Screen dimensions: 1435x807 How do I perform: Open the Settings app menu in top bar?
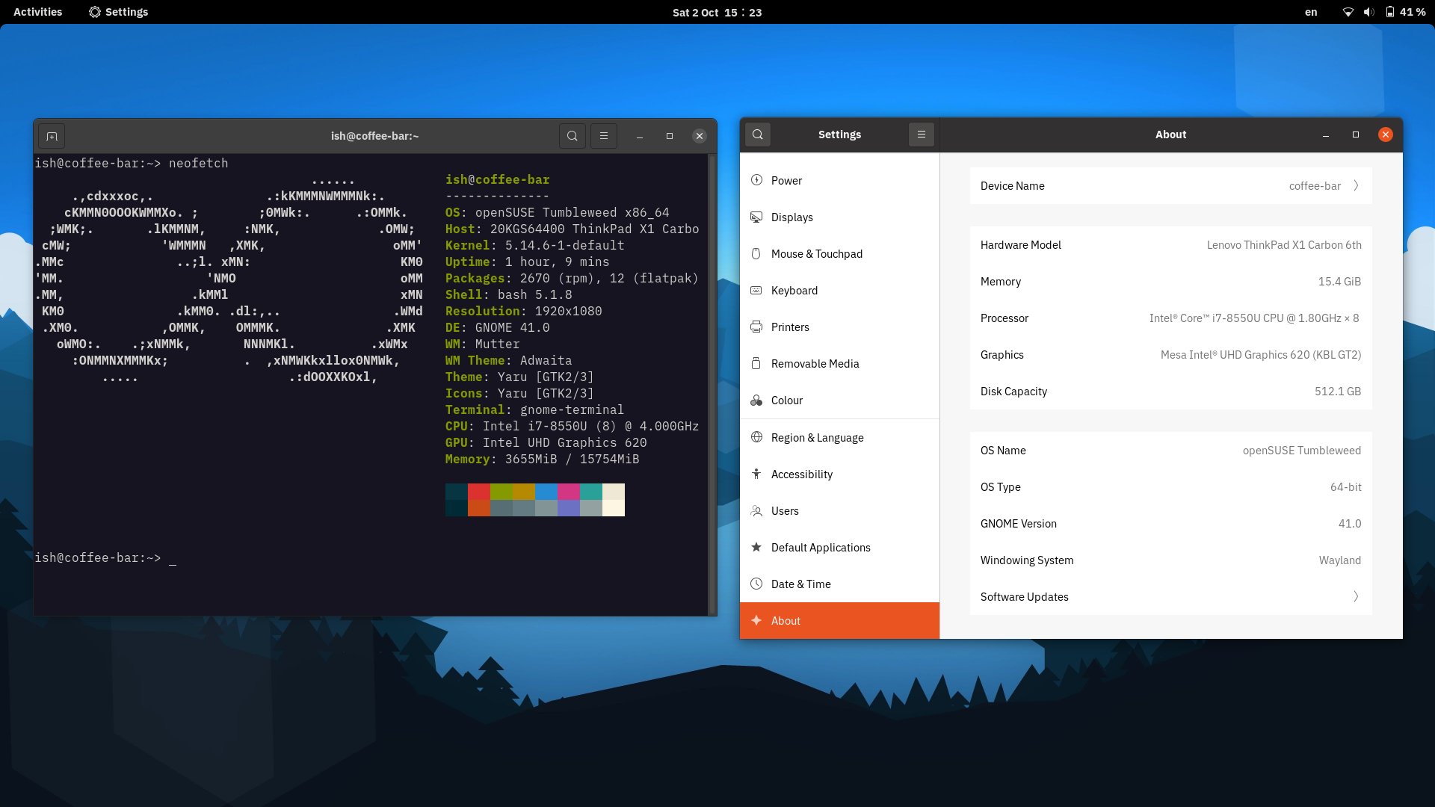118,12
